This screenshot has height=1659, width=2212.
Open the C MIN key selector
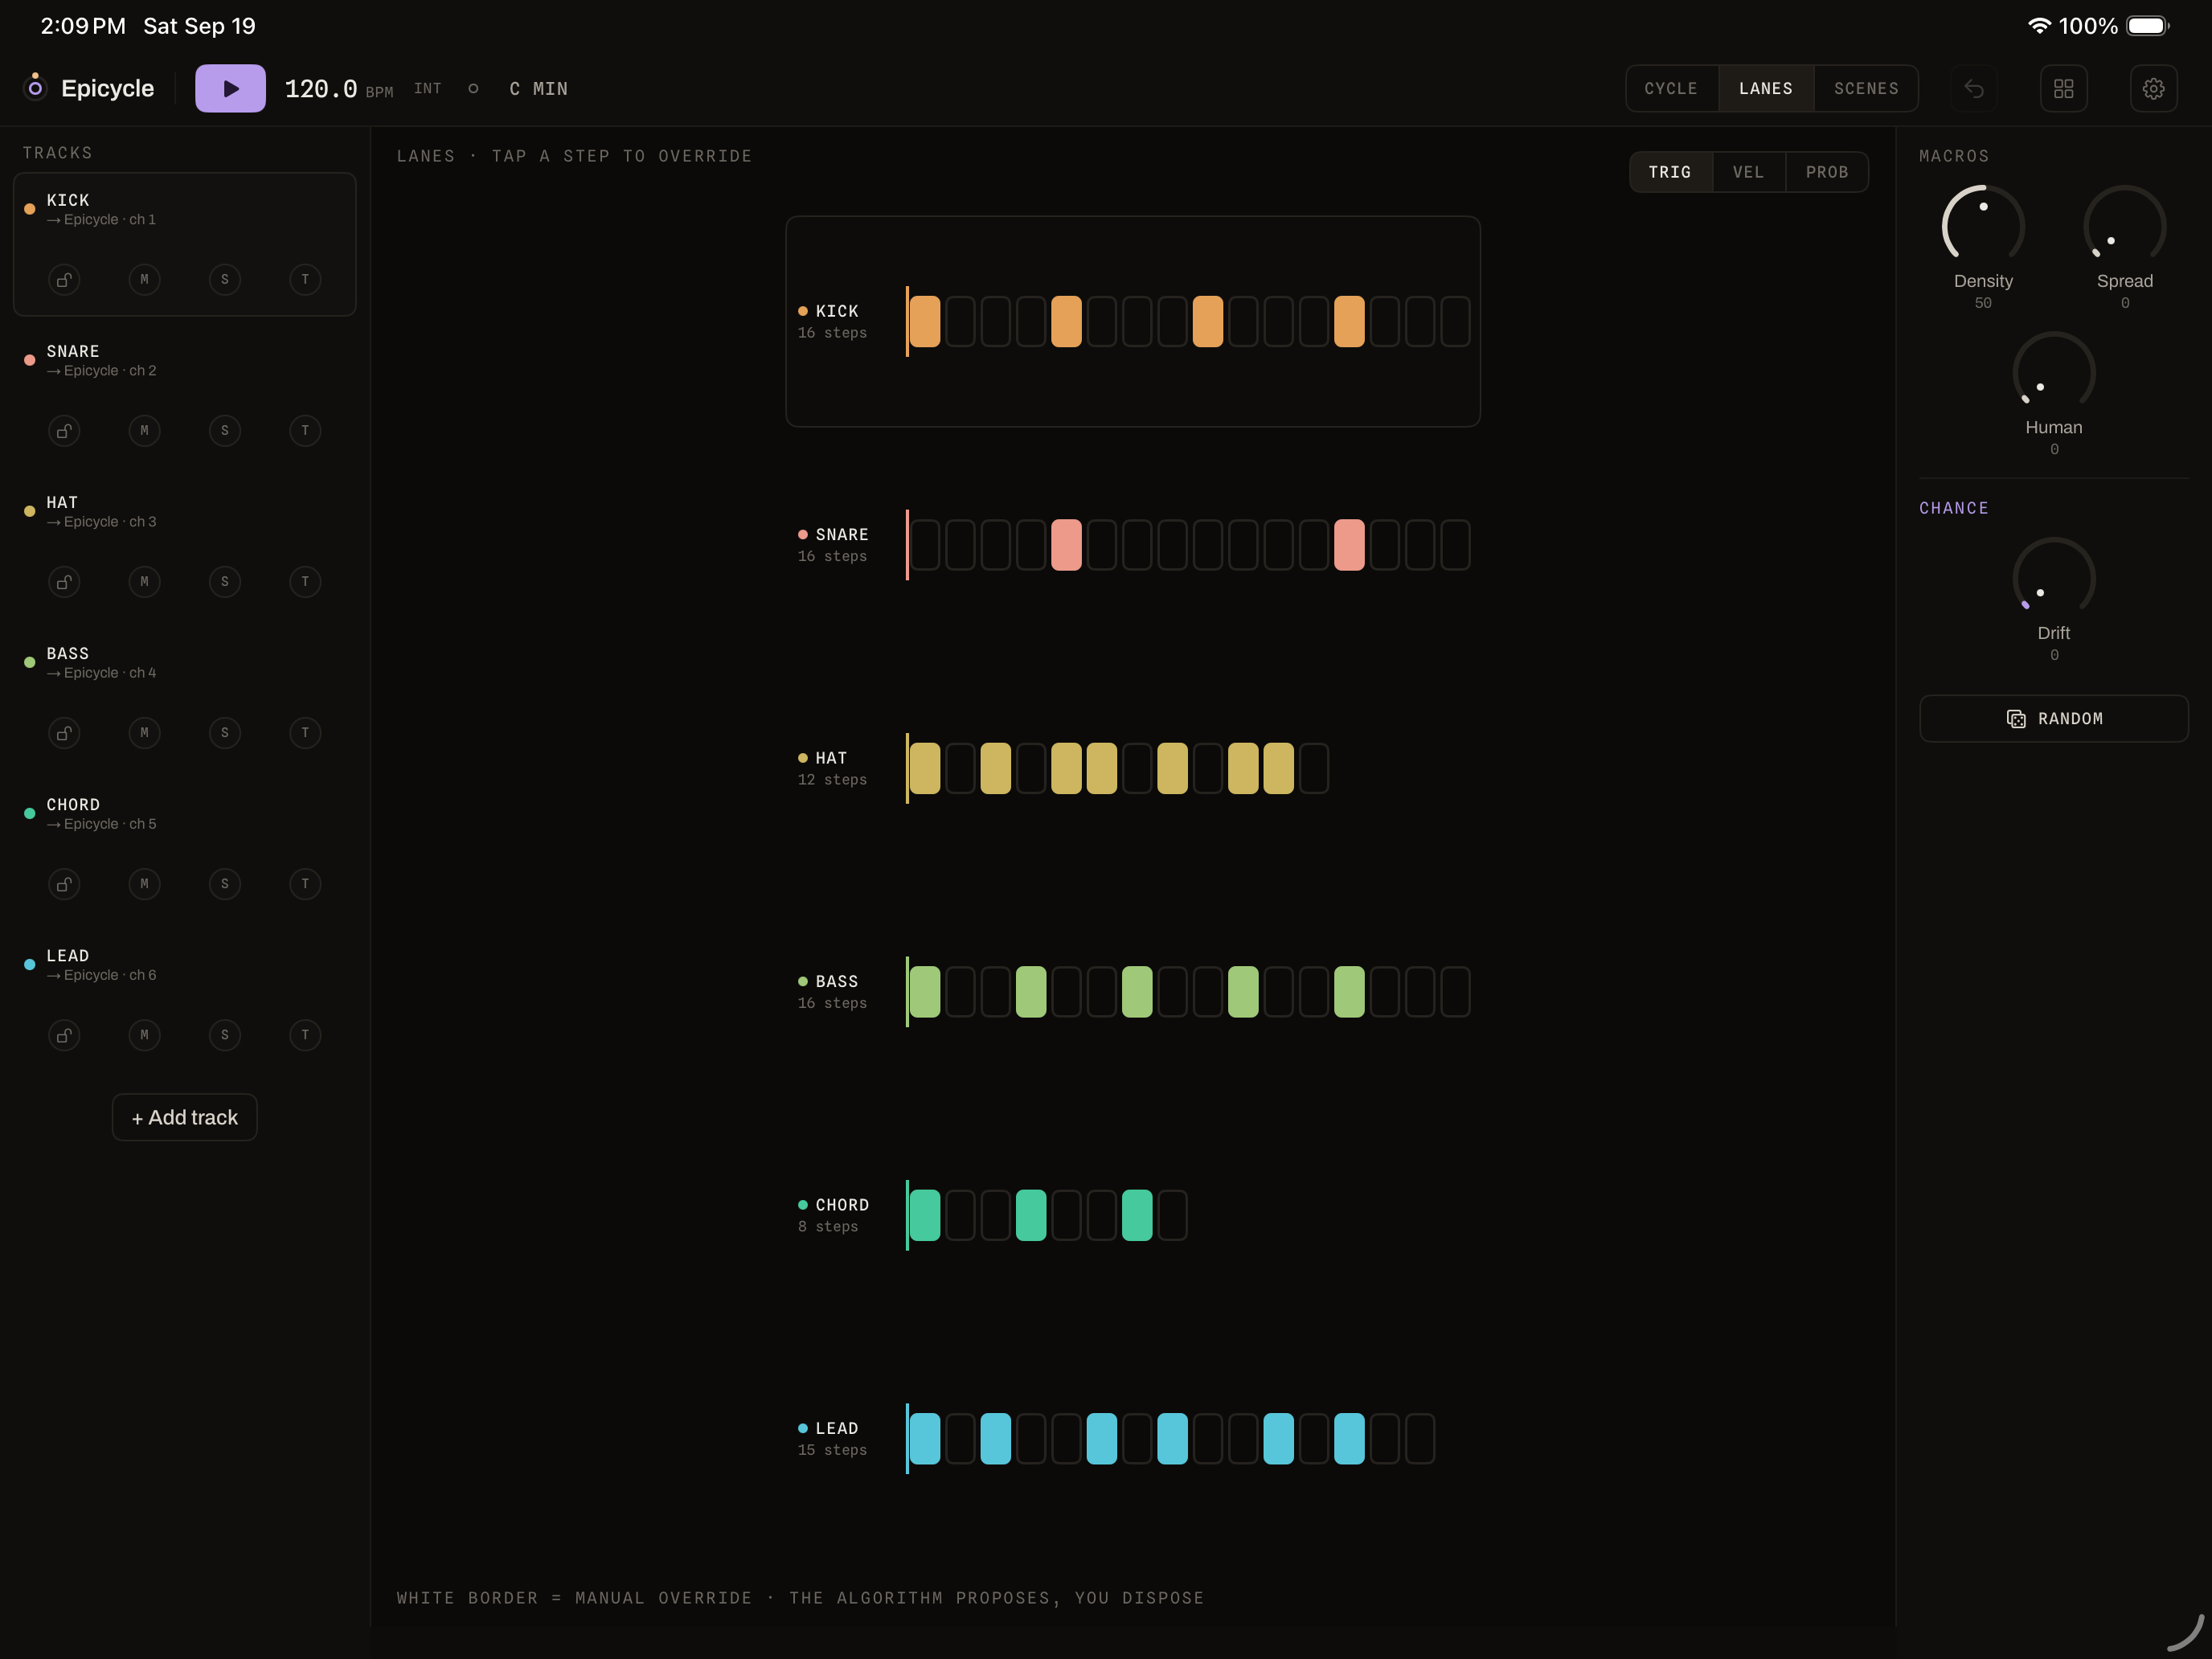click(x=538, y=88)
